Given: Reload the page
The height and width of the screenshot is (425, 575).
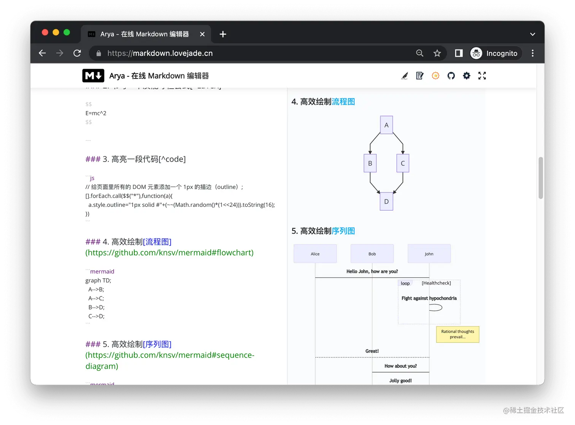Looking at the screenshot, I should coord(77,53).
